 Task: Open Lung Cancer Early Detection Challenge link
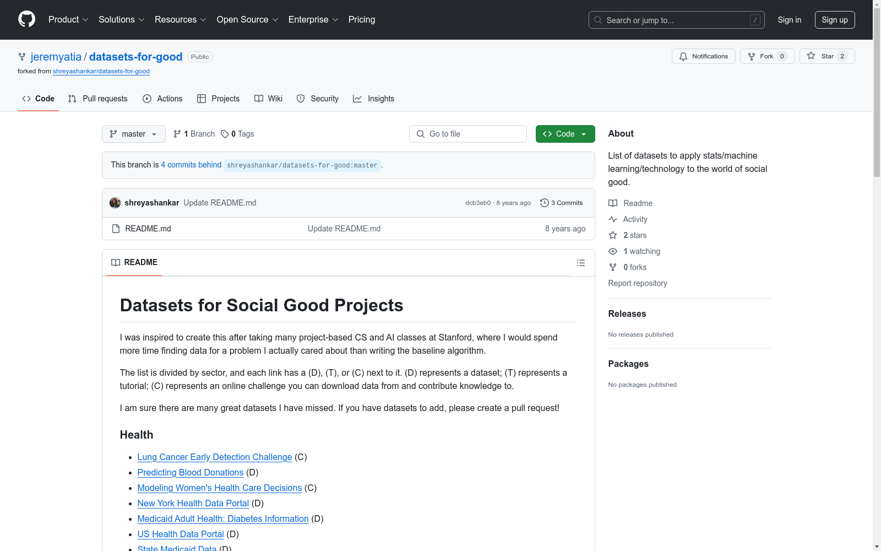pyautogui.click(x=215, y=457)
